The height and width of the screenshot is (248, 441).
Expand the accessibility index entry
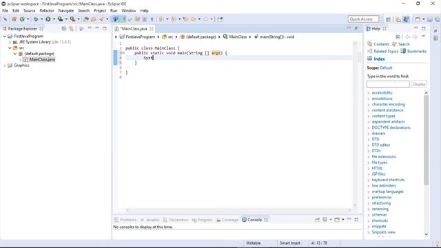point(369,93)
